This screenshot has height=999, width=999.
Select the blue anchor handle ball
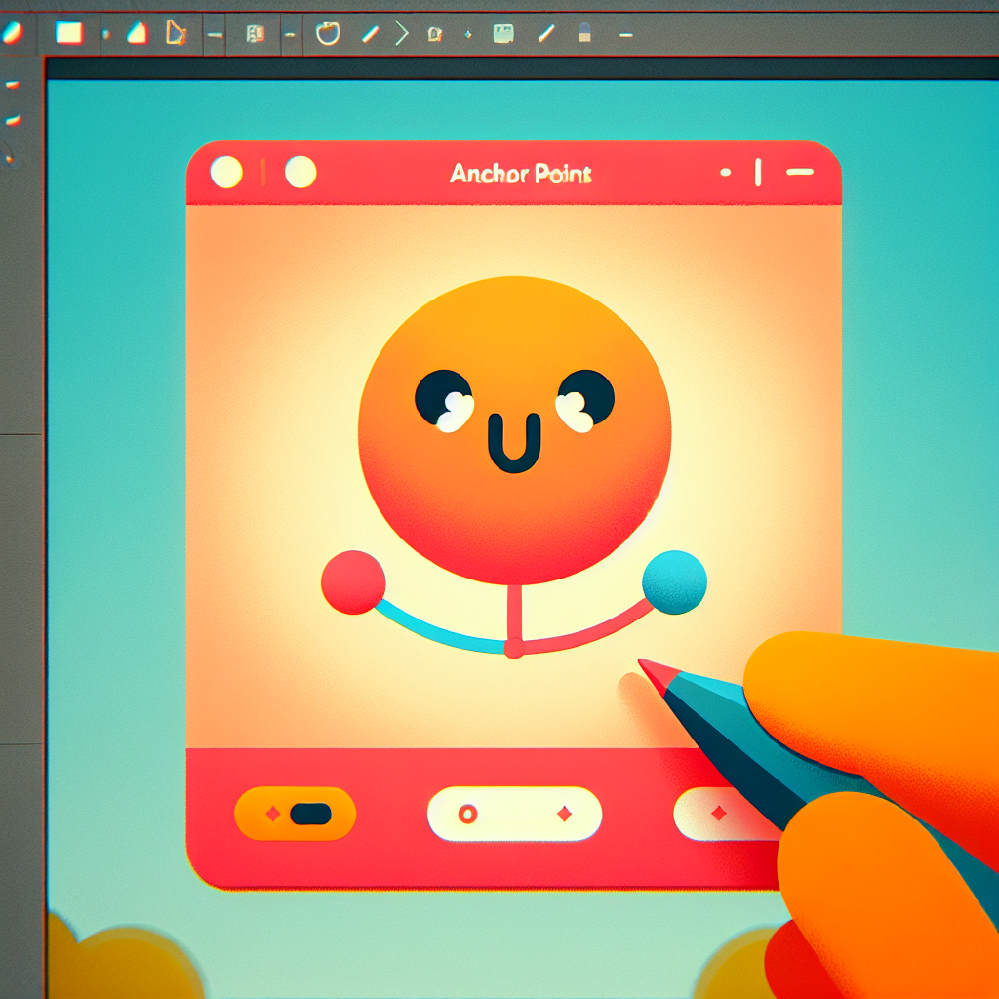(674, 582)
